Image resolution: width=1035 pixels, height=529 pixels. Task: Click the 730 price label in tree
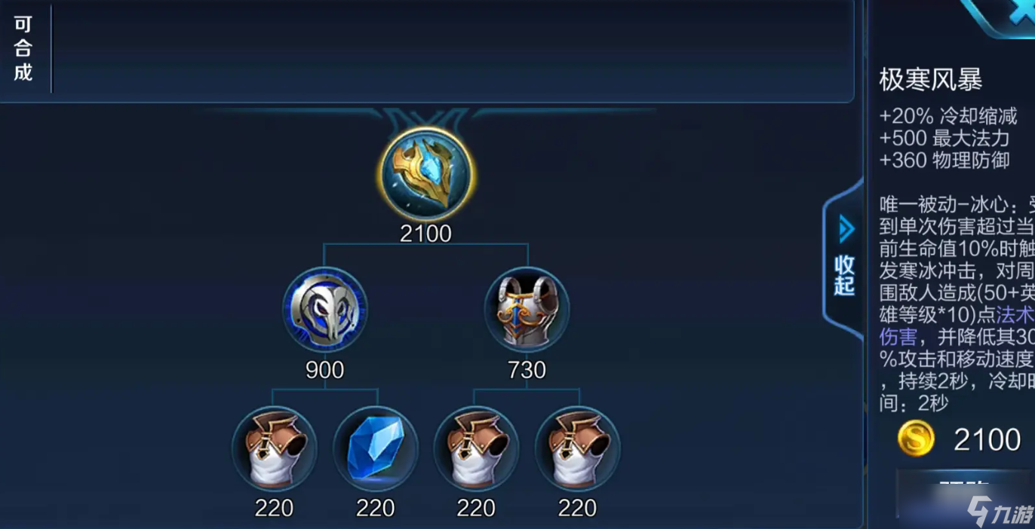click(x=527, y=370)
